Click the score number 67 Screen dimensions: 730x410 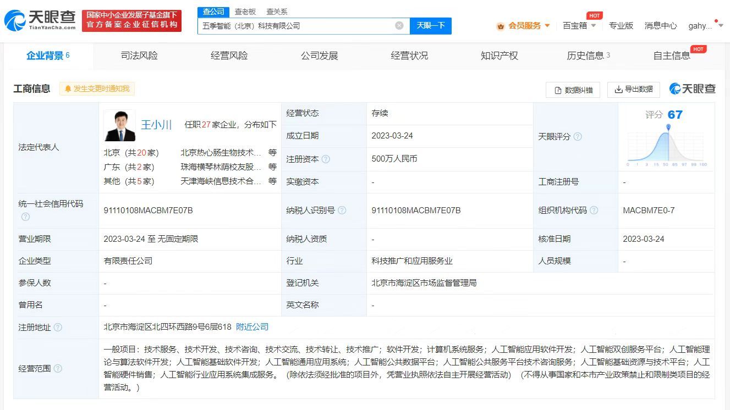675,114
